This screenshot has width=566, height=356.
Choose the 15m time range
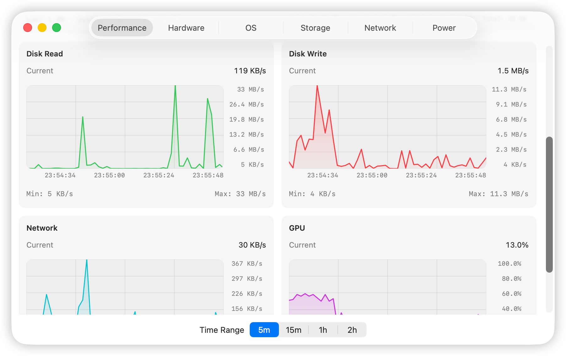click(293, 330)
